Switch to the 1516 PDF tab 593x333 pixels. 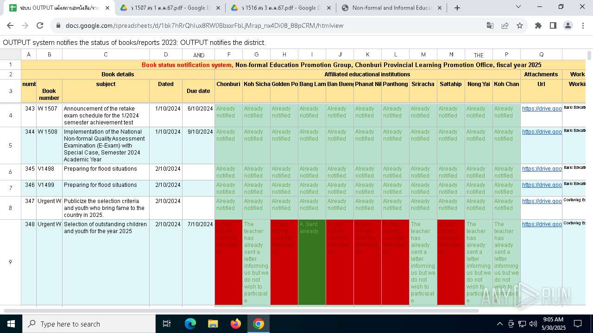pos(281,8)
